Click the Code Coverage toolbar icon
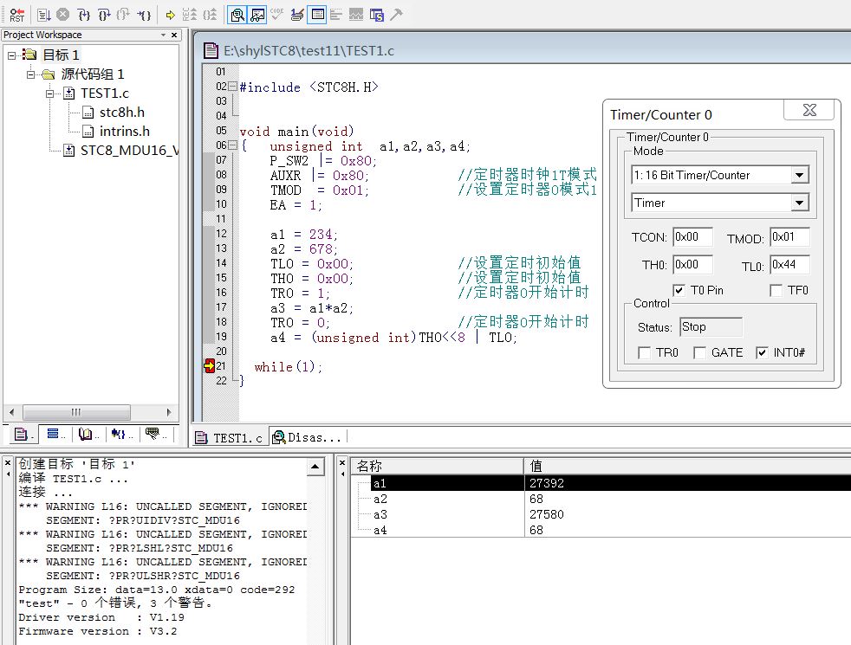The width and height of the screenshot is (851, 645). point(276,15)
